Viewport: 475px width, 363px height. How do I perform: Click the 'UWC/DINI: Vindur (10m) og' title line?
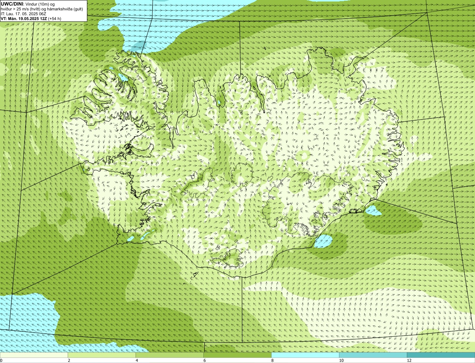pyautogui.click(x=28, y=4)
